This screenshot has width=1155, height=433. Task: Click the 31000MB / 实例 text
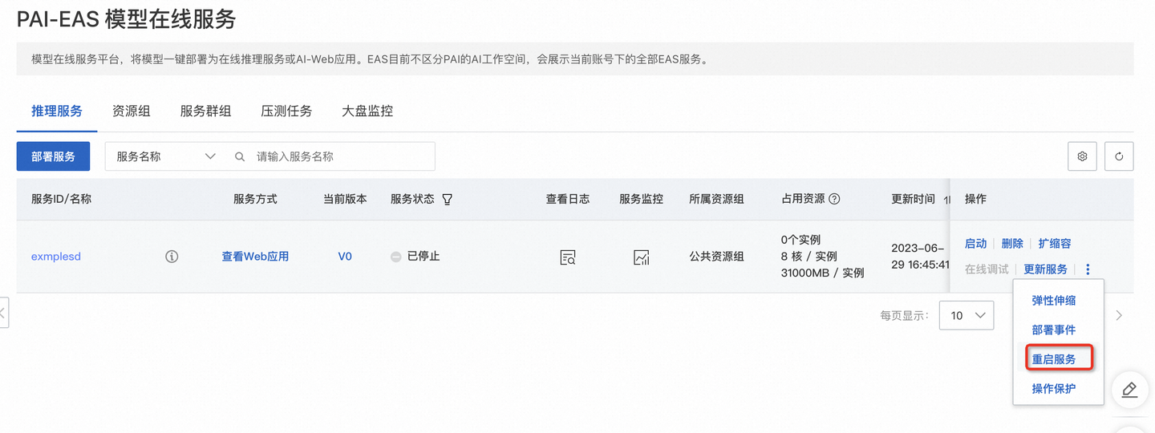[x=822, y=273]
